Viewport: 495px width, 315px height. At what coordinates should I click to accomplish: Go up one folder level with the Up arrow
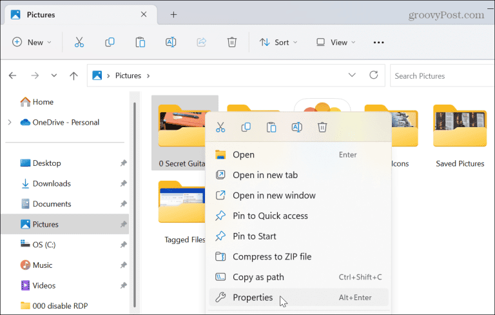(73, 76)
